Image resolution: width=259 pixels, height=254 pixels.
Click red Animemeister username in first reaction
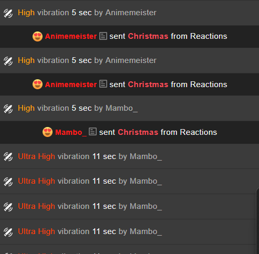71,36
